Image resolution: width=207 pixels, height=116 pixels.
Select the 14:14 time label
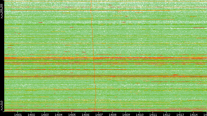[193, 115]
